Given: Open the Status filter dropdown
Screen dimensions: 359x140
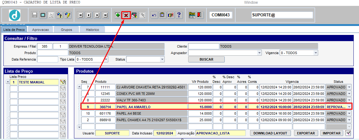Looking at the screenshot, I should pyautogui.click(x=162, y=59).
